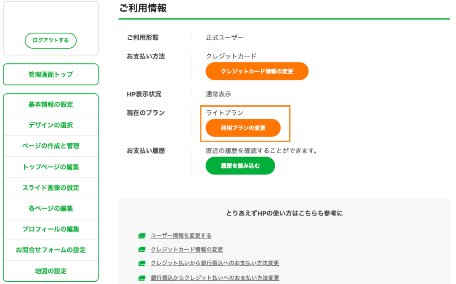Select プロフィールの編集

[50, 229]
